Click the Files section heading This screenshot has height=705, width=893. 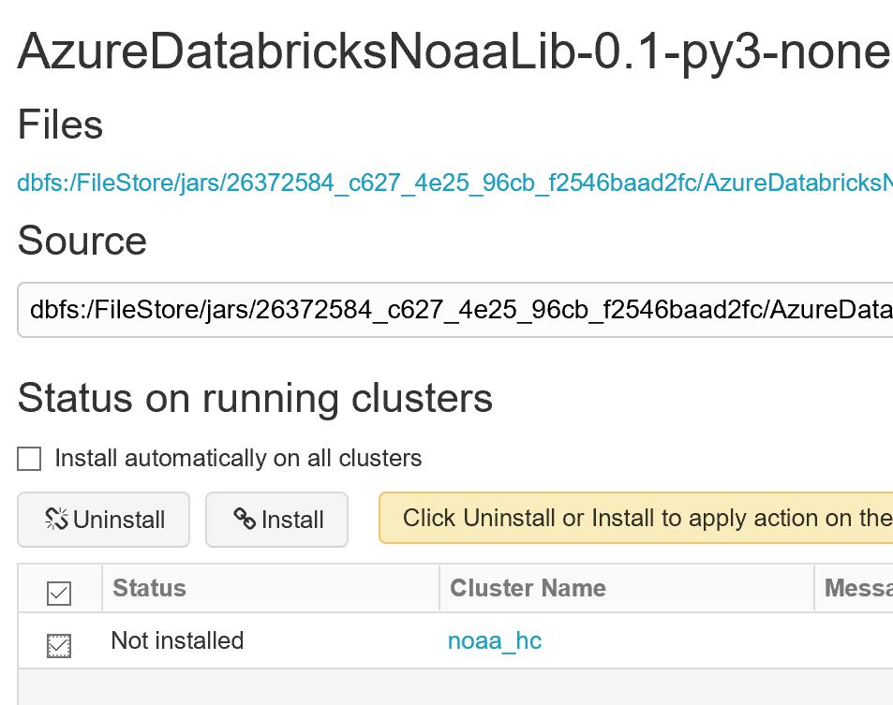point(60,125)
